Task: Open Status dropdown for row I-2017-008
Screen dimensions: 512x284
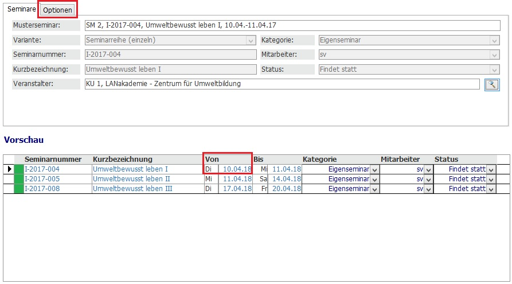Action: [490, 189]
